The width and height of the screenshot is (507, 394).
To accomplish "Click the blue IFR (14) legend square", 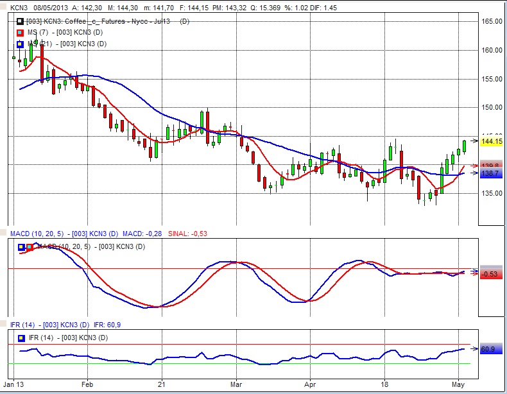I will point(21,337).
